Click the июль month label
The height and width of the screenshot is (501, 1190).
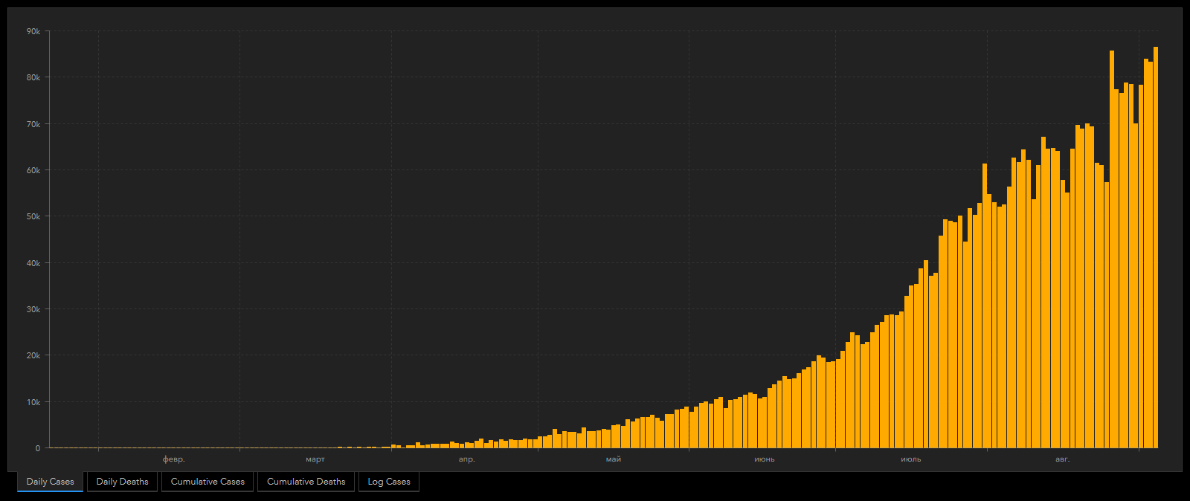[x=911, y=459]
